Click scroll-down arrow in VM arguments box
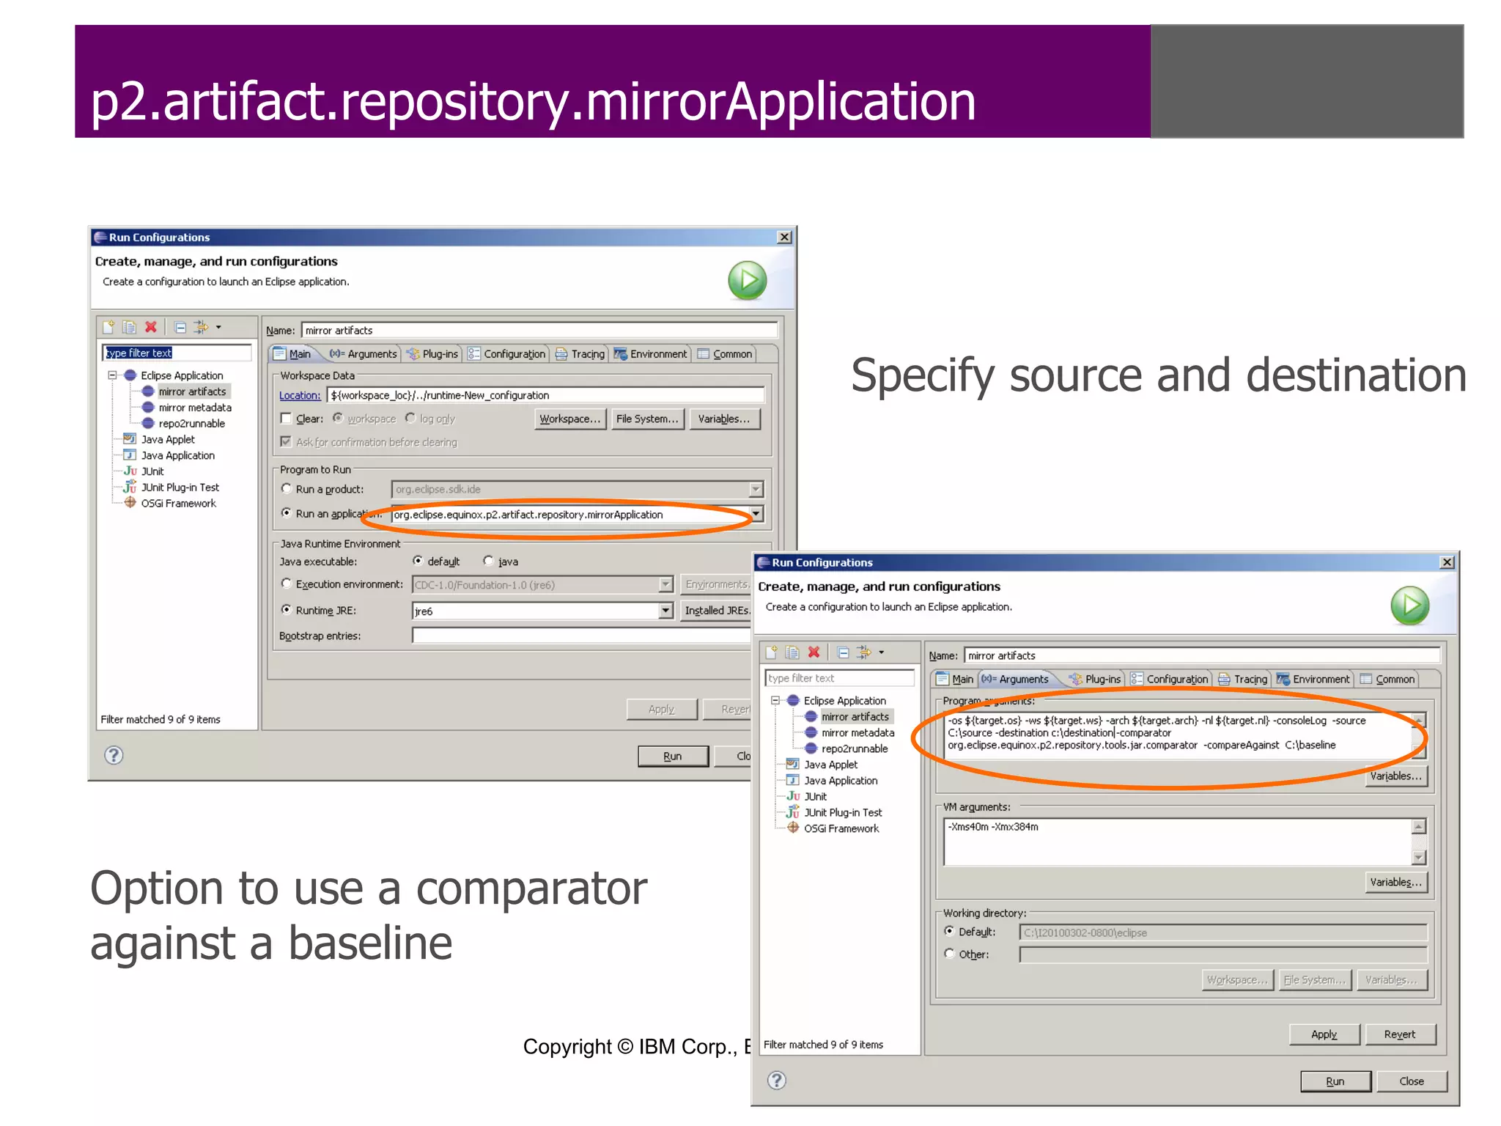The height and width of the screenshot is (1126, 1501). click(x=1419, y=857)
